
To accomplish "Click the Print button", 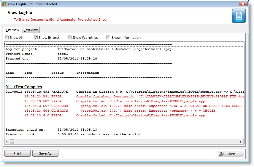I will [18, 153].
